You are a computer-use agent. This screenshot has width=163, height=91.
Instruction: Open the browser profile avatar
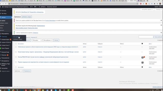click(x=160, y=4)
